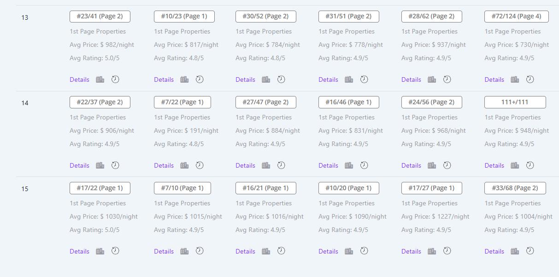Open Details link under #17/27 (Page 1)
559x277 pixels.
(411, 251)
